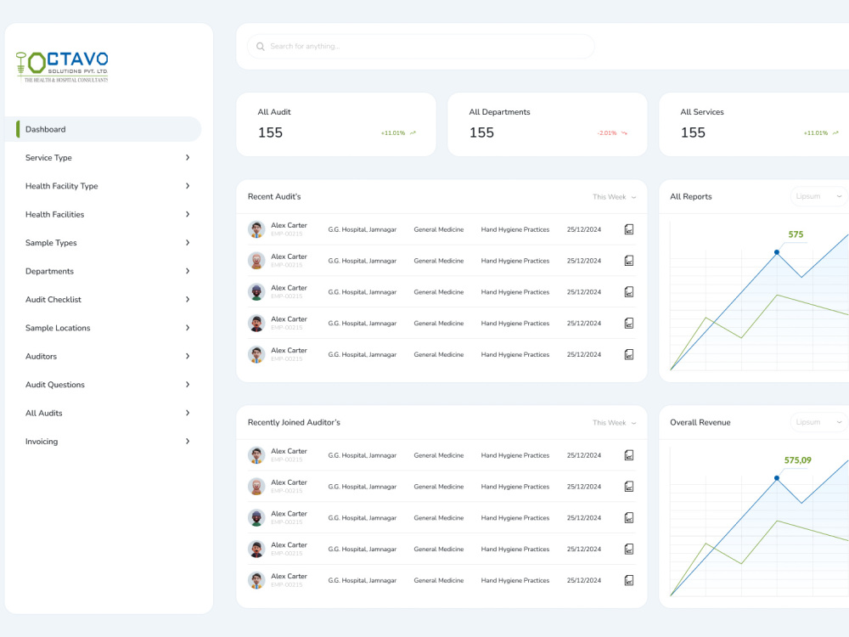Image resolution: width=849 pixels, height=637 pixels.
Task: Expand the Audit Questions chevron
Action: pyautogui.click(x=188, y=385)
